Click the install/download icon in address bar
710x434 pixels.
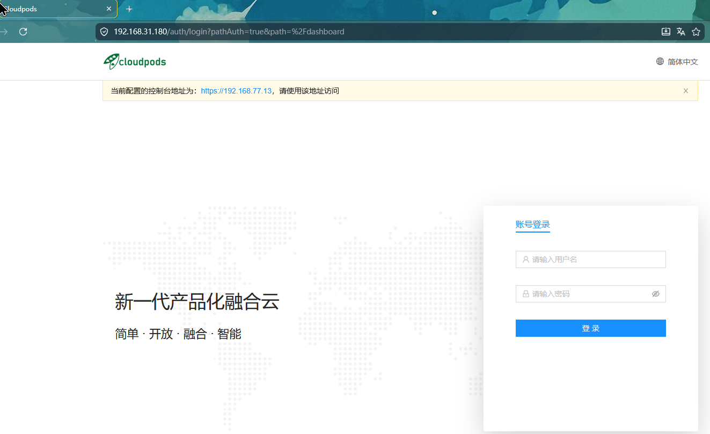click(666, 32)
